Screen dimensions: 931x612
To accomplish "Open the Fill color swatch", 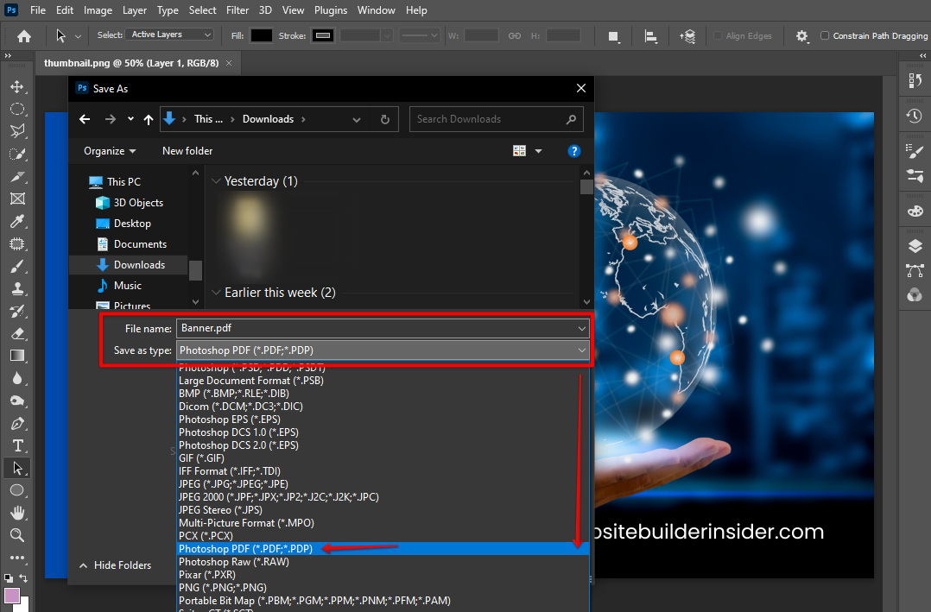I will [x=262, y=35].
